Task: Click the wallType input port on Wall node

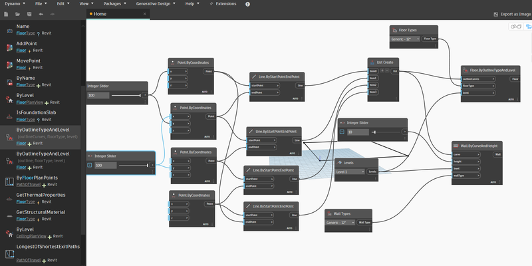Action: pos(466,176)
